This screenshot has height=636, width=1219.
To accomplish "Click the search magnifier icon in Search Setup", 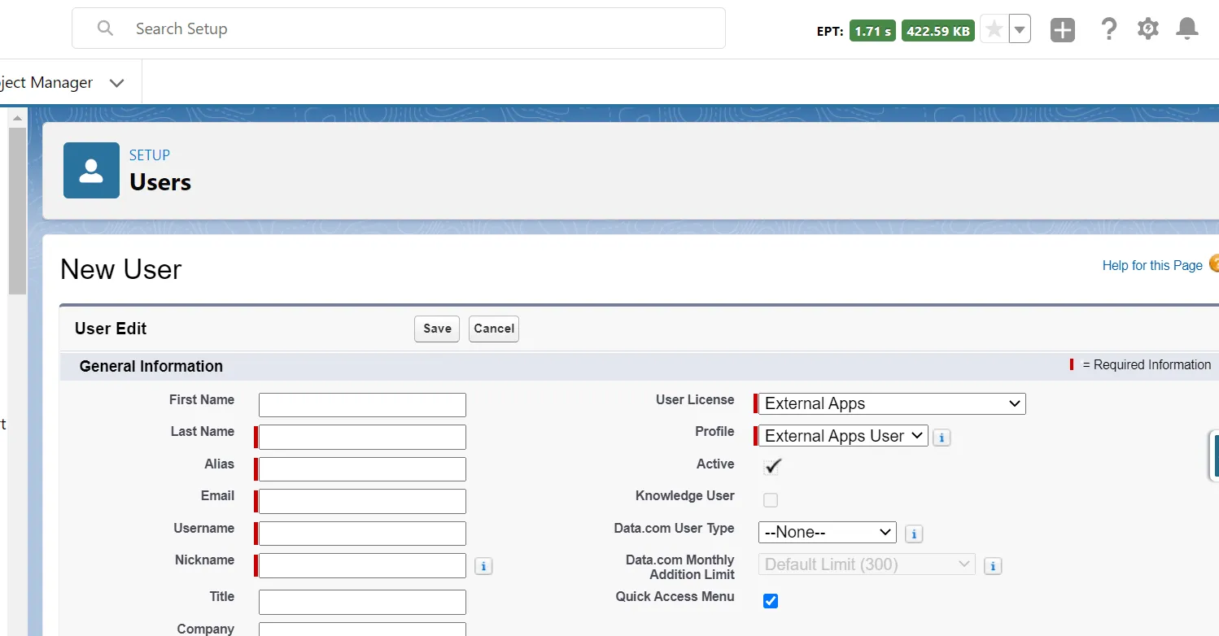I will [x=105, y=28].
